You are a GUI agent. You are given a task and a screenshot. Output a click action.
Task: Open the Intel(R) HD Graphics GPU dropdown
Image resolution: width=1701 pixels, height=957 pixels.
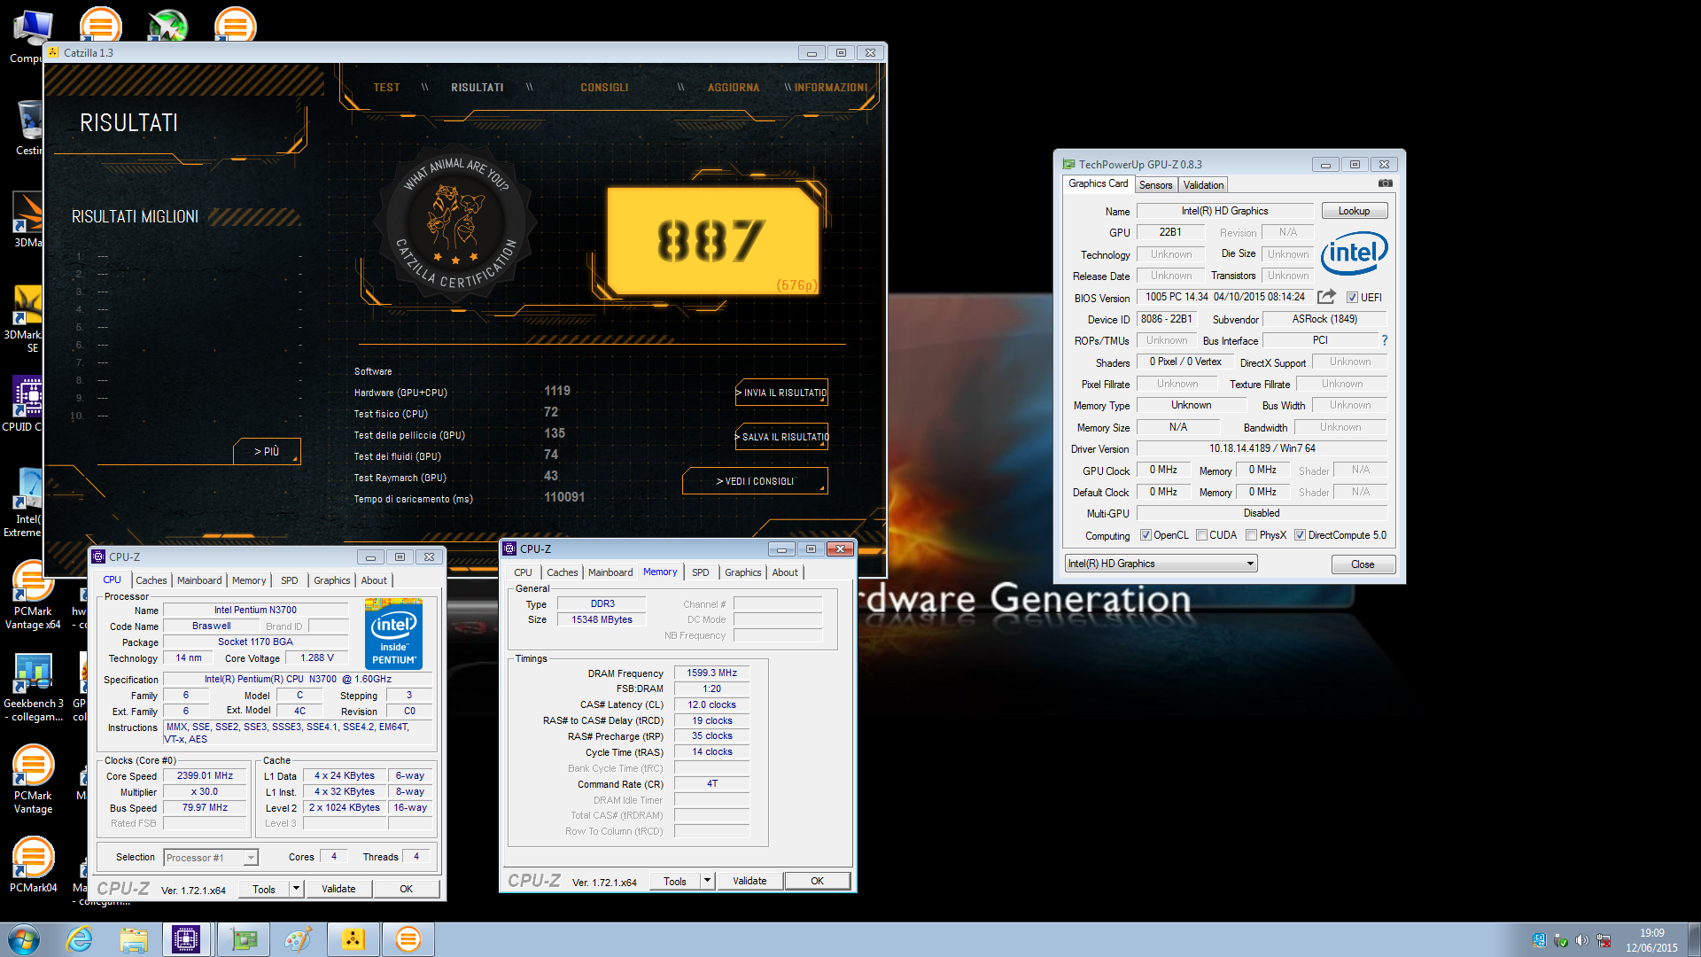pyautogui.click(x=1161, y=564)
